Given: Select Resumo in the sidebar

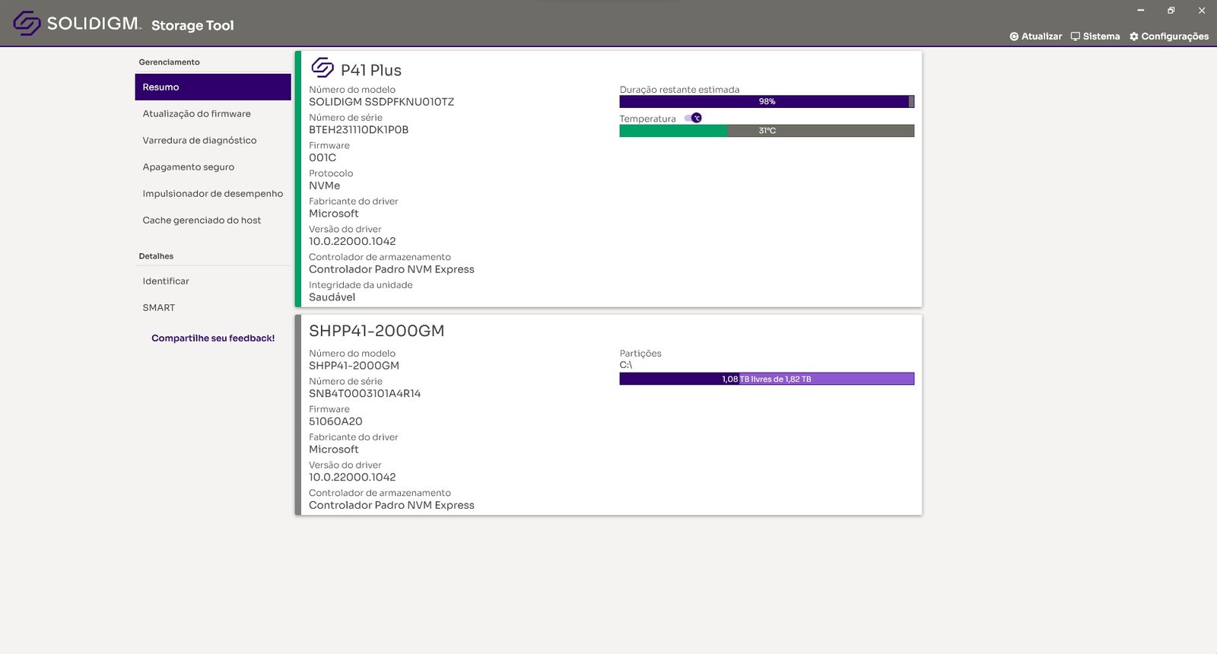Looking at the screenshot, I should [x=213, y=87].
